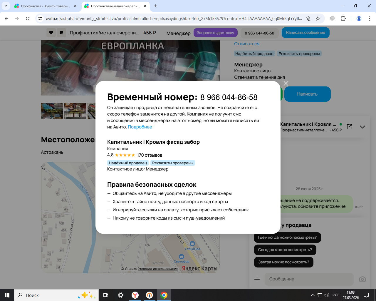Image resolution: width=376 pixels, height=301 pixels.
Task: Focus the Сообщение input field
Action: point(309,279)
